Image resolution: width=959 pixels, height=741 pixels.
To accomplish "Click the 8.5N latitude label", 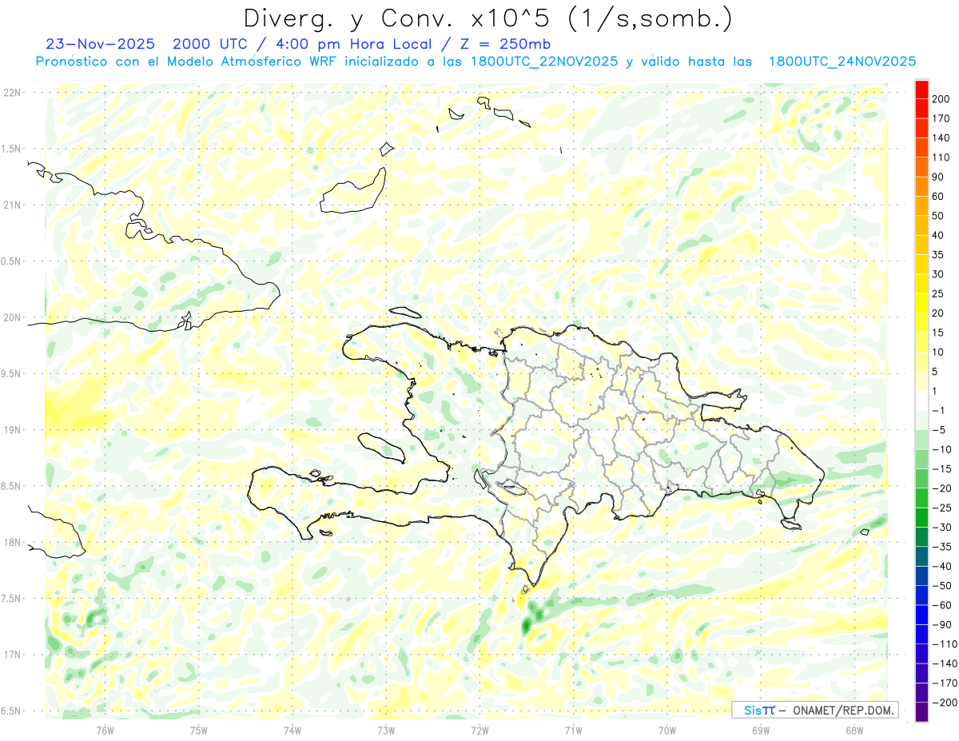I will [12, 486].
